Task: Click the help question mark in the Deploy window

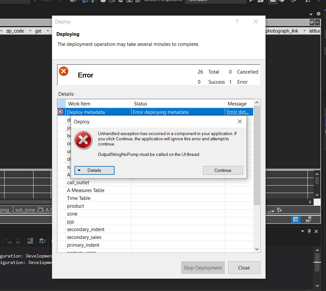Action: coord(237,21)
